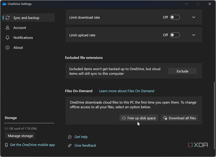Click the cloud icon on Free up disk space
Image resolution: width=216 pixels, height=157 pixels.
124,118
